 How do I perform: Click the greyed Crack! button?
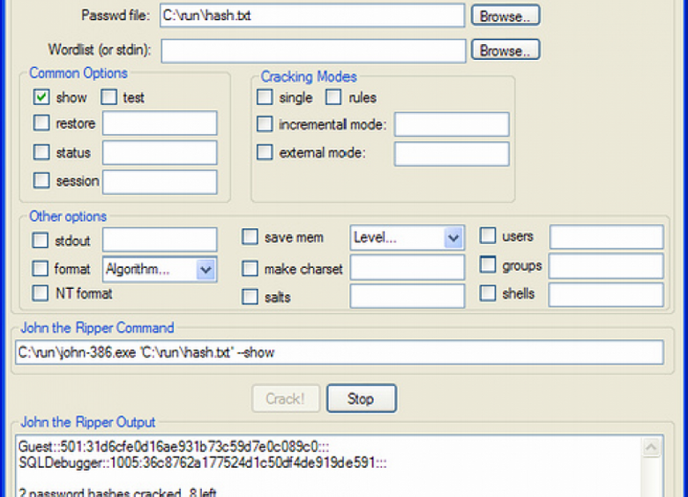click(x=286, y=398)
